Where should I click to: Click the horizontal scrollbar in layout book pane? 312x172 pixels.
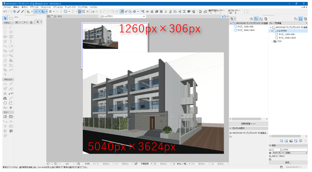(286, 136)
